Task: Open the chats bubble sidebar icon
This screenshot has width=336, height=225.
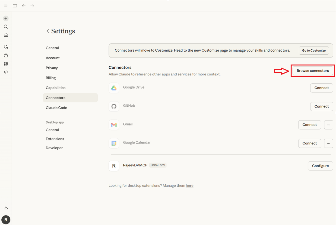Action: pyautogui.click(x=6, y=47)
